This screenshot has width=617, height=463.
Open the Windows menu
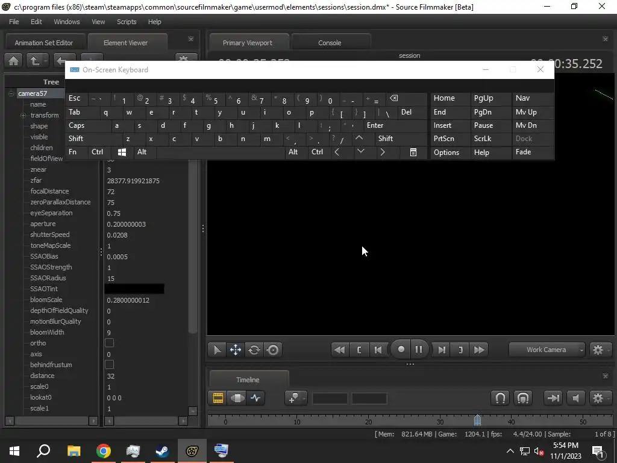[x=66, y=22]
